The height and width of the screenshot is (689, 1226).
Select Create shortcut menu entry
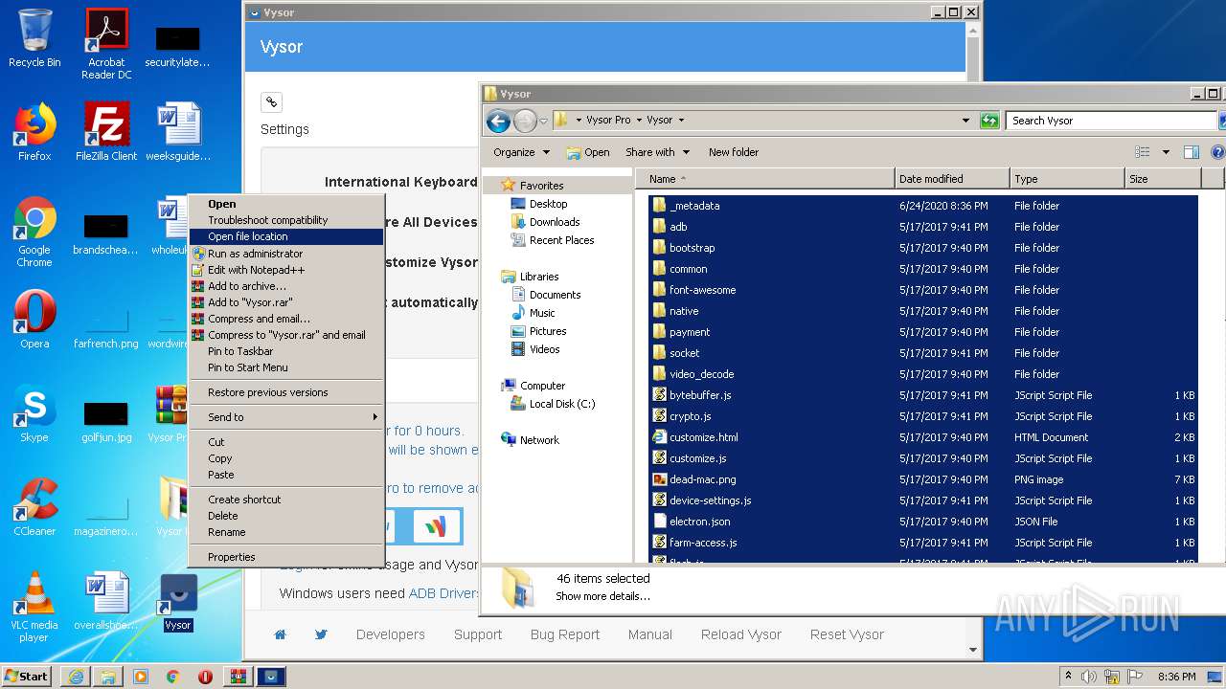tap(286, 500)
